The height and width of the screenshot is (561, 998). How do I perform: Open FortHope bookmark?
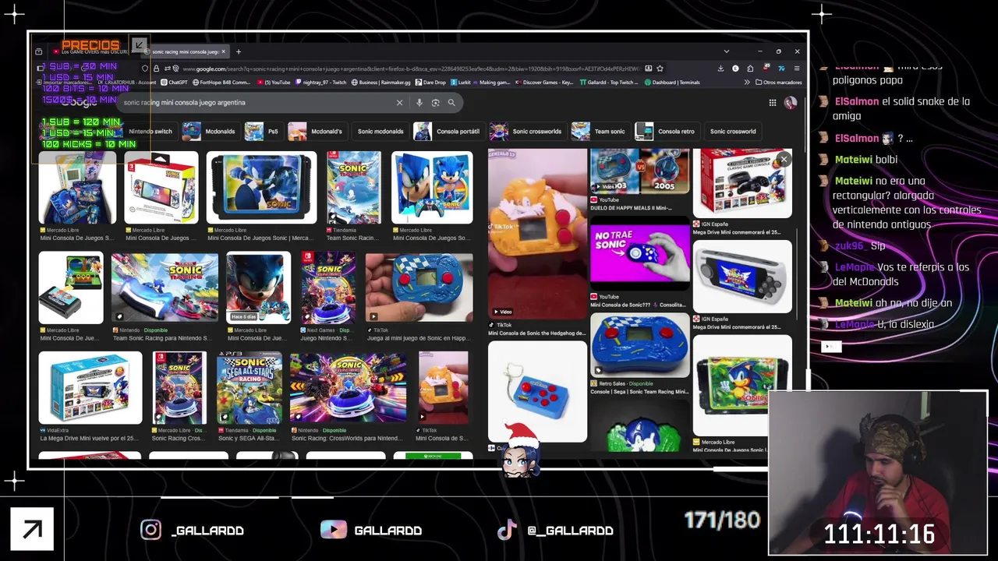221,82
